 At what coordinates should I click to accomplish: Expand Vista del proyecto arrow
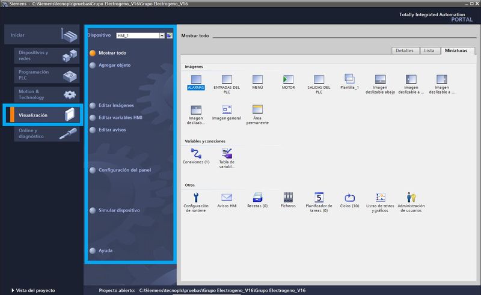(x=13, y=290)
